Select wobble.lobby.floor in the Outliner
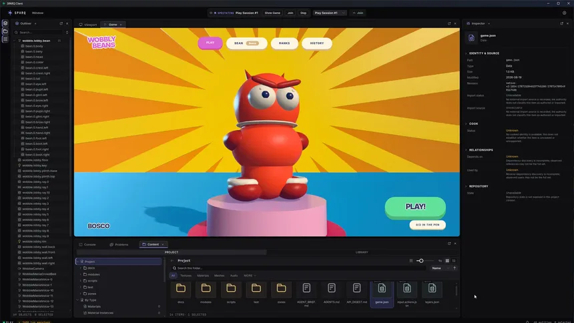This screenshot has width=574, height=323. 35,160
